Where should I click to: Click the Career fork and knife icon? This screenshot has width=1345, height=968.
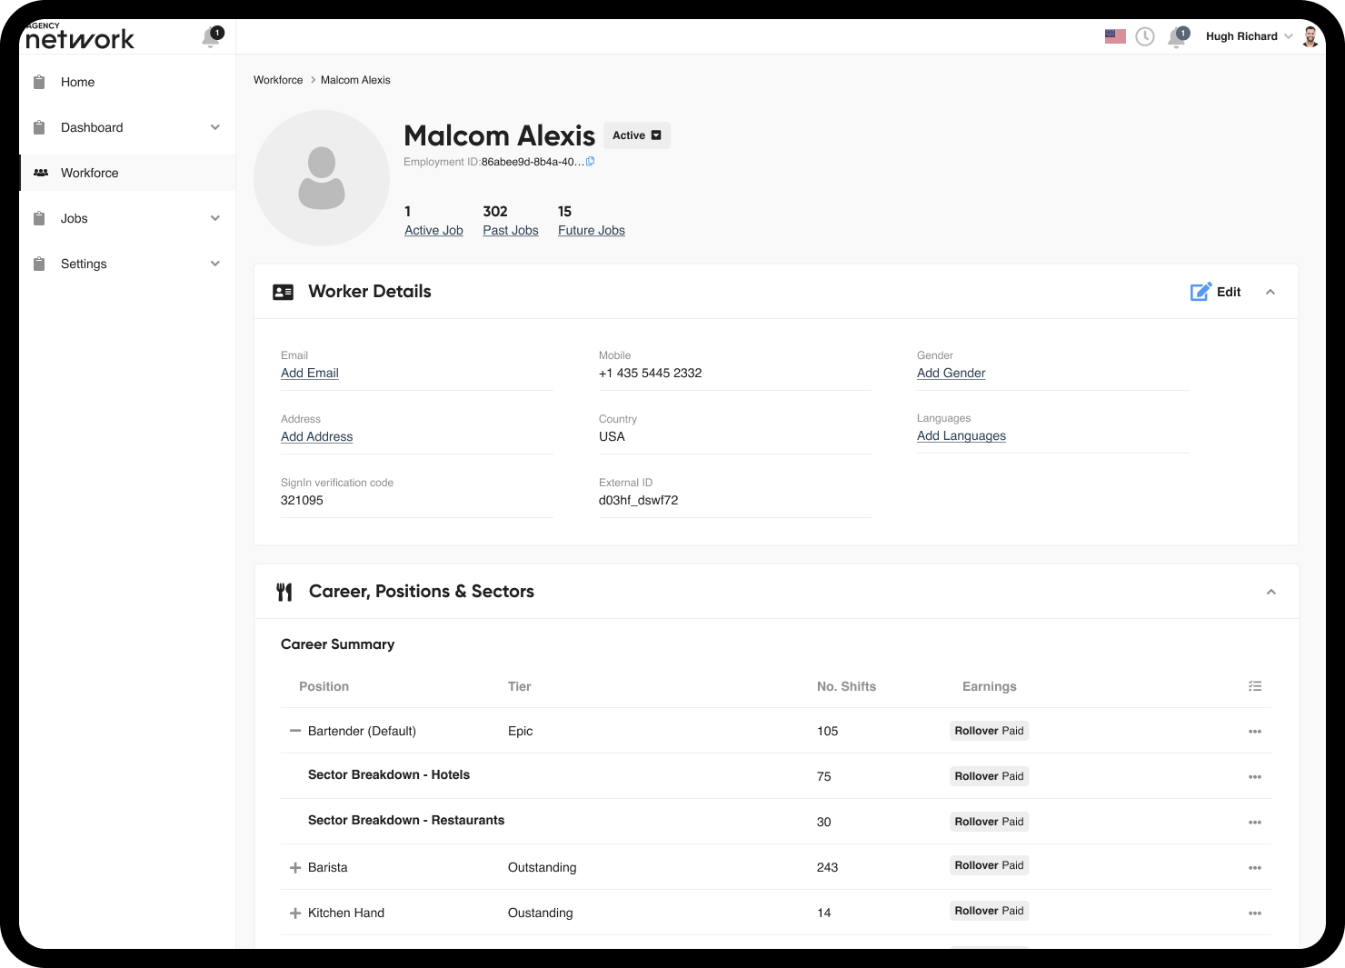284,592
